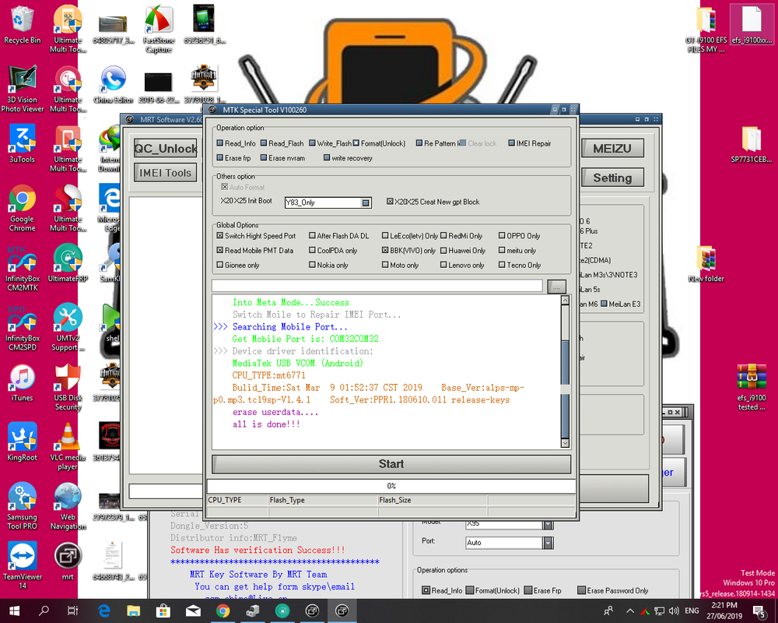Image resolution: width=778 pixels, height=623 pixels.
Task: Enable Erase Frp in background MRT window
Action: (x=528, y=590)
